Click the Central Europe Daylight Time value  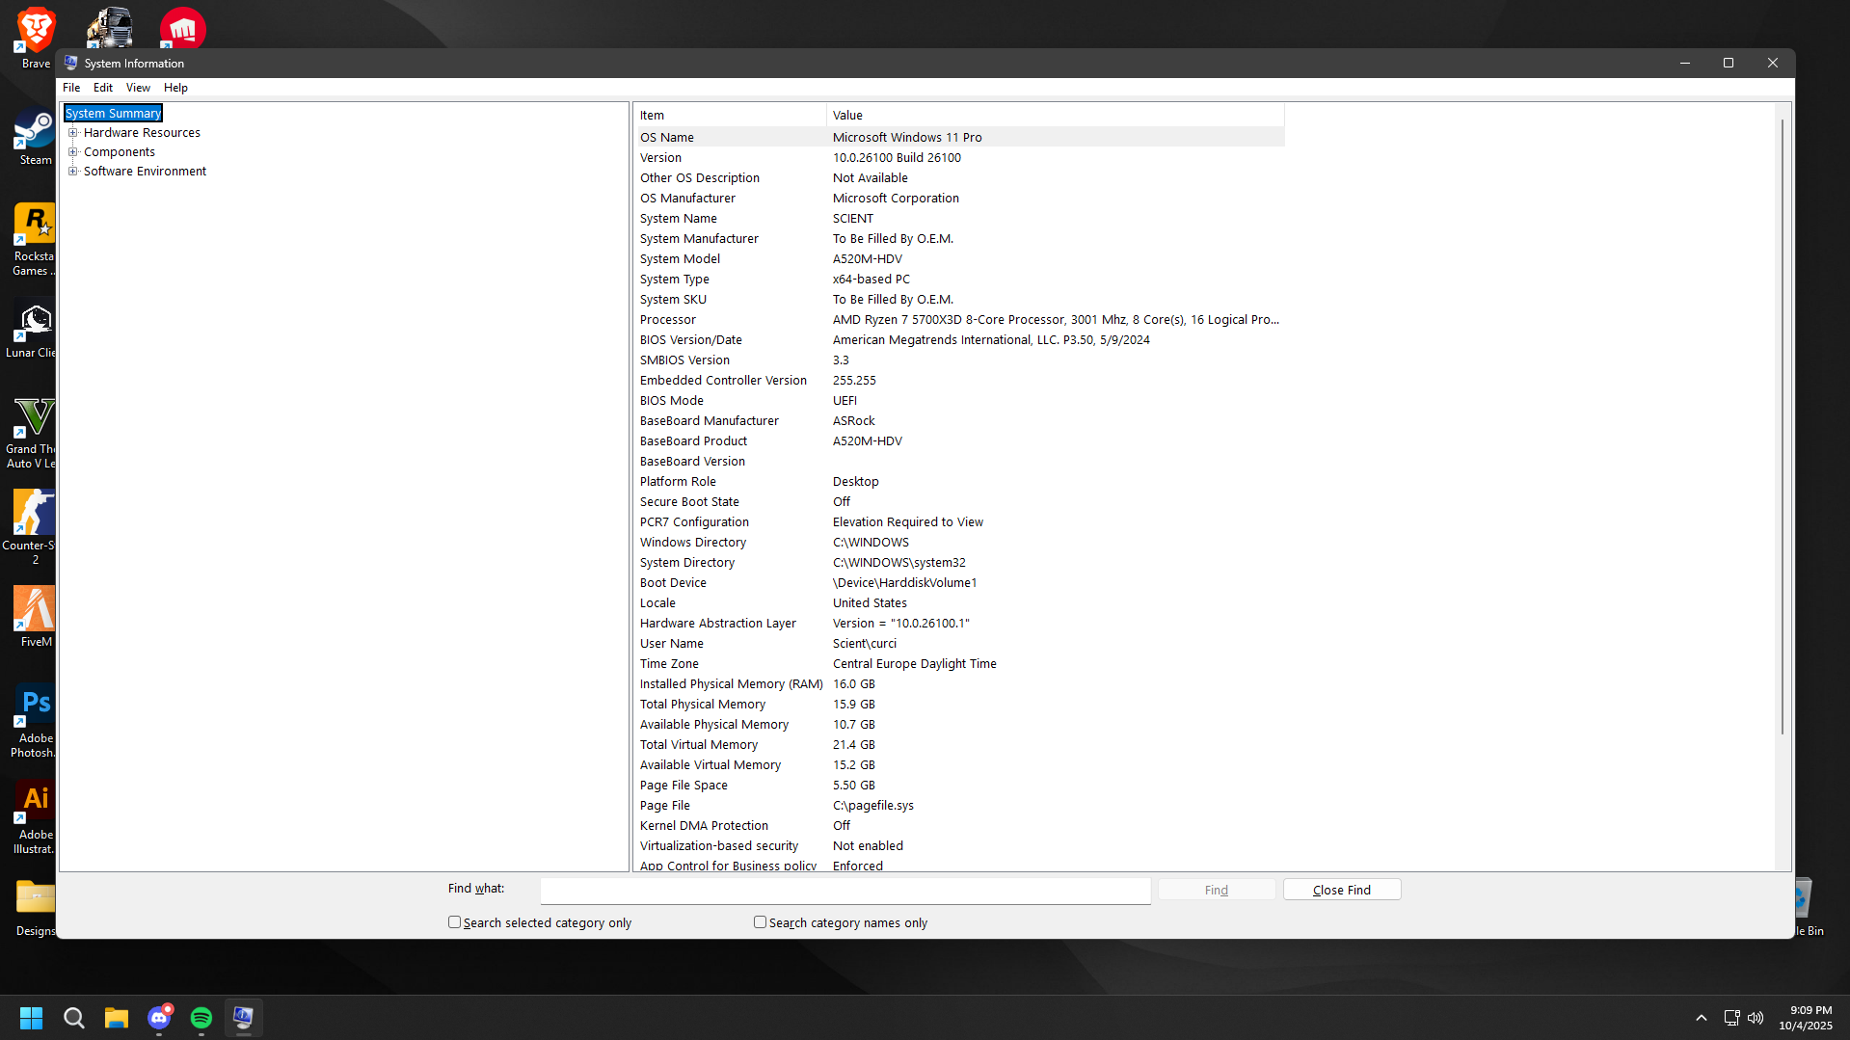coord(915,664)
